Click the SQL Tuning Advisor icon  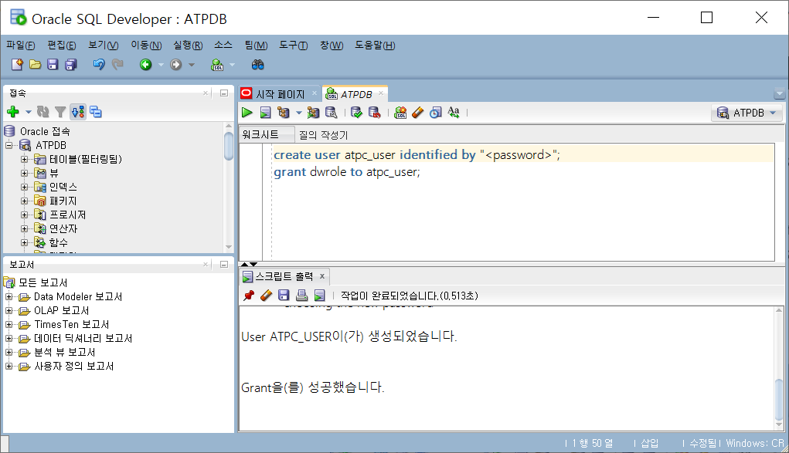tap(331, 113)
